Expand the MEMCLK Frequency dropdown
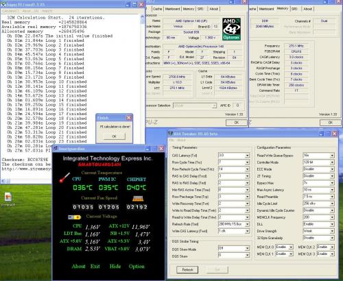The image size is (343, 281). [x=332, y=217]
